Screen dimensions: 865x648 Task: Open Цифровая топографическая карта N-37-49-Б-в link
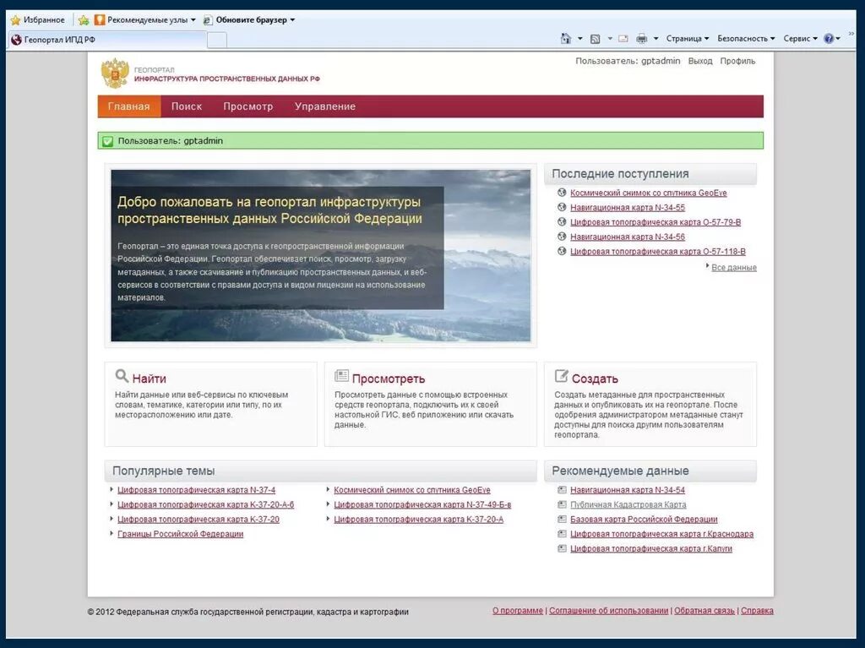pos(422,504)
